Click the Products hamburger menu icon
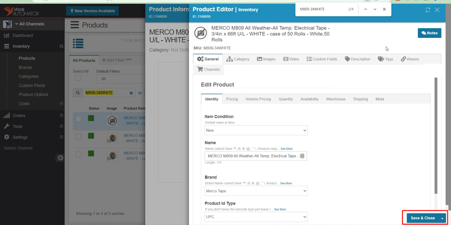Screen dimensions: 451x225 [x=75, y=25]
